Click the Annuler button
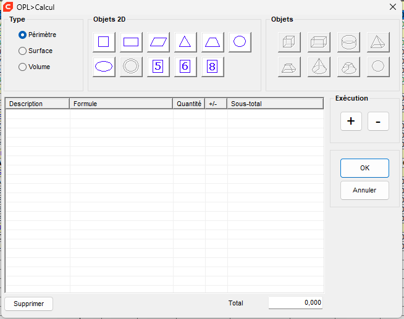The image size is (404, 319). point(364,191)
